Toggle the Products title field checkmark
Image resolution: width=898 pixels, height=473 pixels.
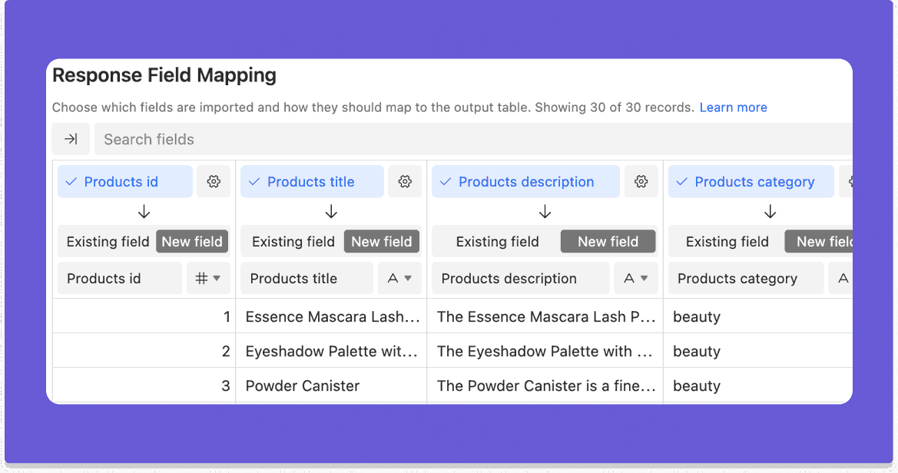tap(255, 182)
